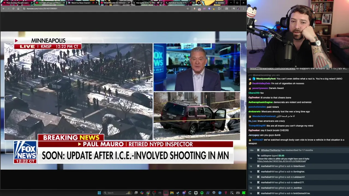Click username Jerzyguy in chat
The width and height of the screenshot is (349, 196).
(x=254, y=135)
